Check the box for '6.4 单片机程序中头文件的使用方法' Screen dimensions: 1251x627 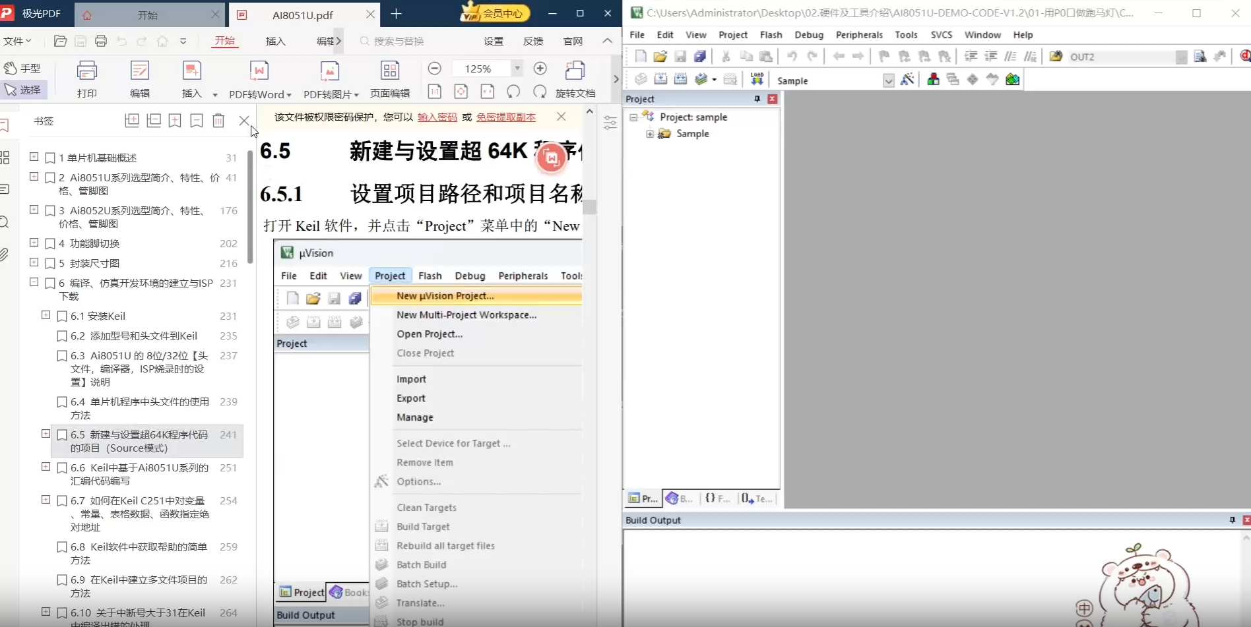tap(62, 402)
